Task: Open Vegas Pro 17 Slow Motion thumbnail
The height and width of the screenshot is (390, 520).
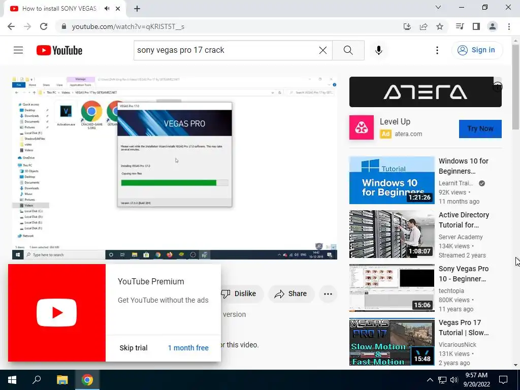Action: [x=392, y=342]
